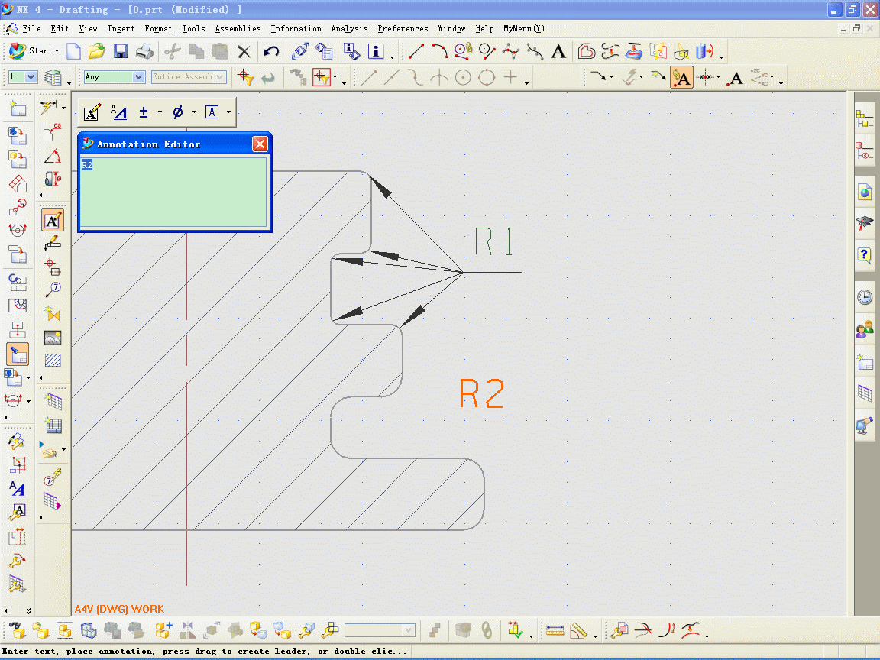The image size is (880, 660).
Task: Click the measure ruler icon in bottom toolbar
Action: (555, 631)
